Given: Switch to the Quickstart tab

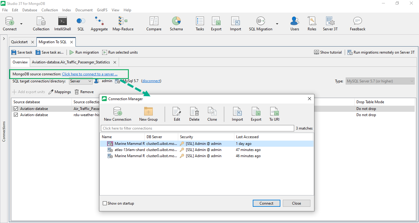Looking at the screenshot, I should point(19,42).
